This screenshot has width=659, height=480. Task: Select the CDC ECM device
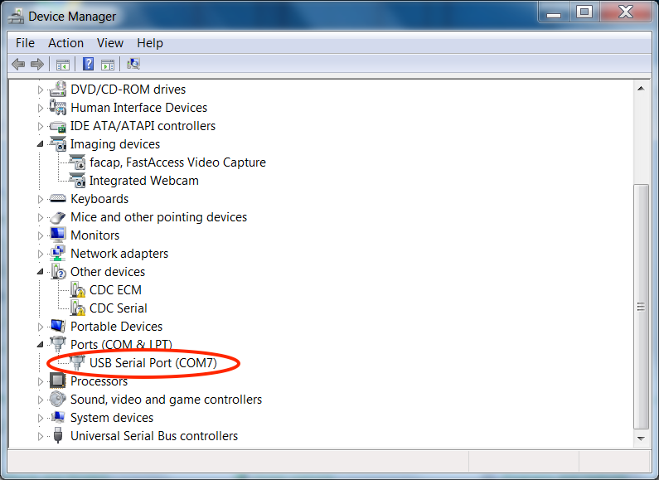pos(115,290)
